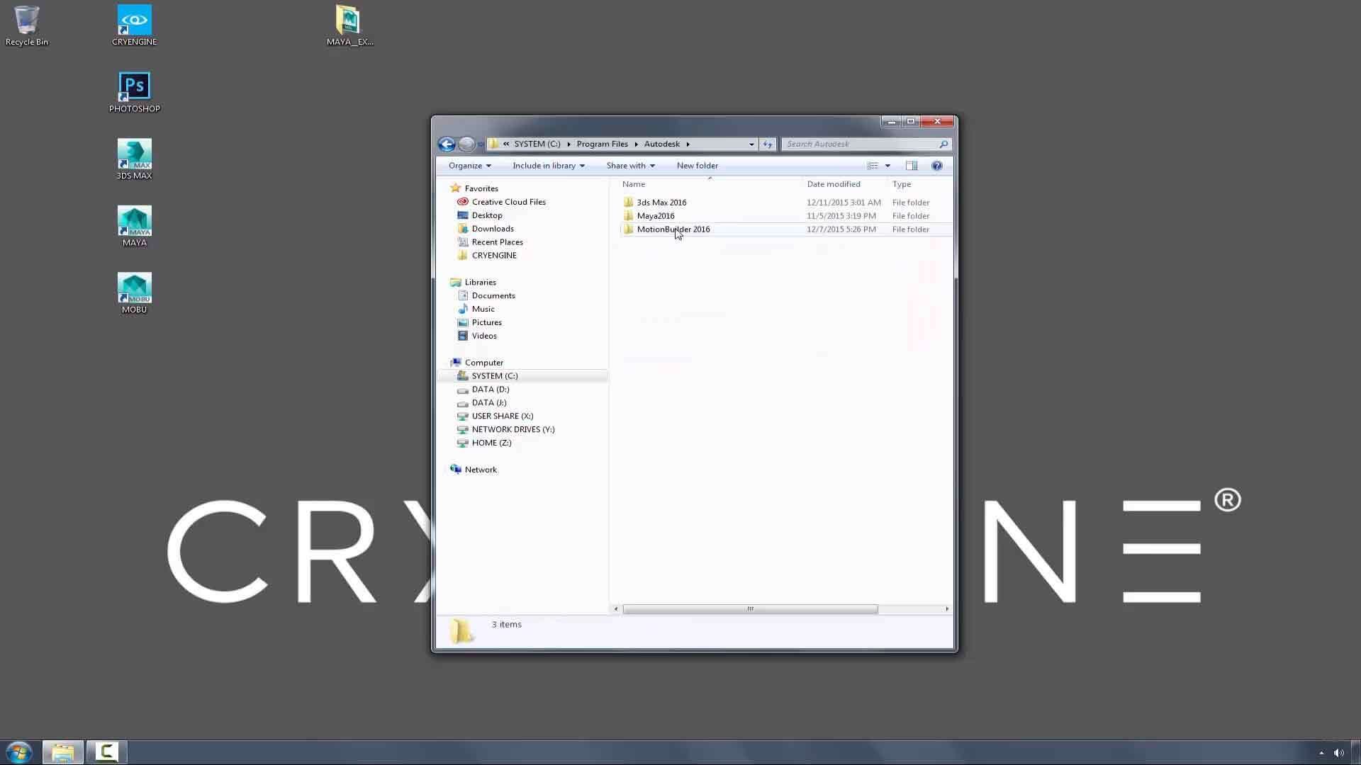The width and height of the screenshot is (1361, 765).
Task: Launch Photoshop from the desktop icon
Action: coord(134,85)
